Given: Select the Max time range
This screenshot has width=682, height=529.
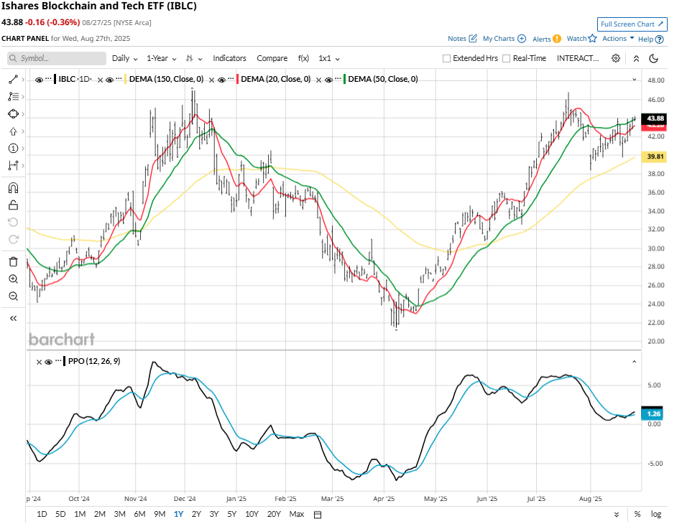Looking at the screenshot, I should [297, 514].
